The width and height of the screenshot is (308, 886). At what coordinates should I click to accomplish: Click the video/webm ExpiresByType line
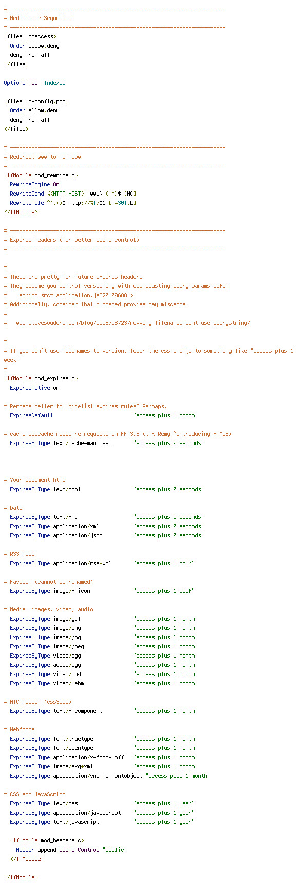pos(104,683)
